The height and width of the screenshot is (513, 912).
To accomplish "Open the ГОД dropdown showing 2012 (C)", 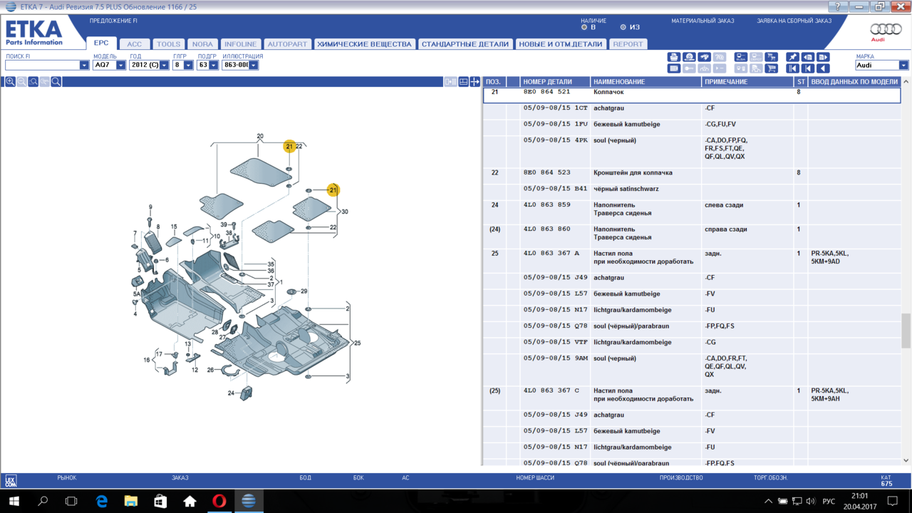I will point(165,65).
